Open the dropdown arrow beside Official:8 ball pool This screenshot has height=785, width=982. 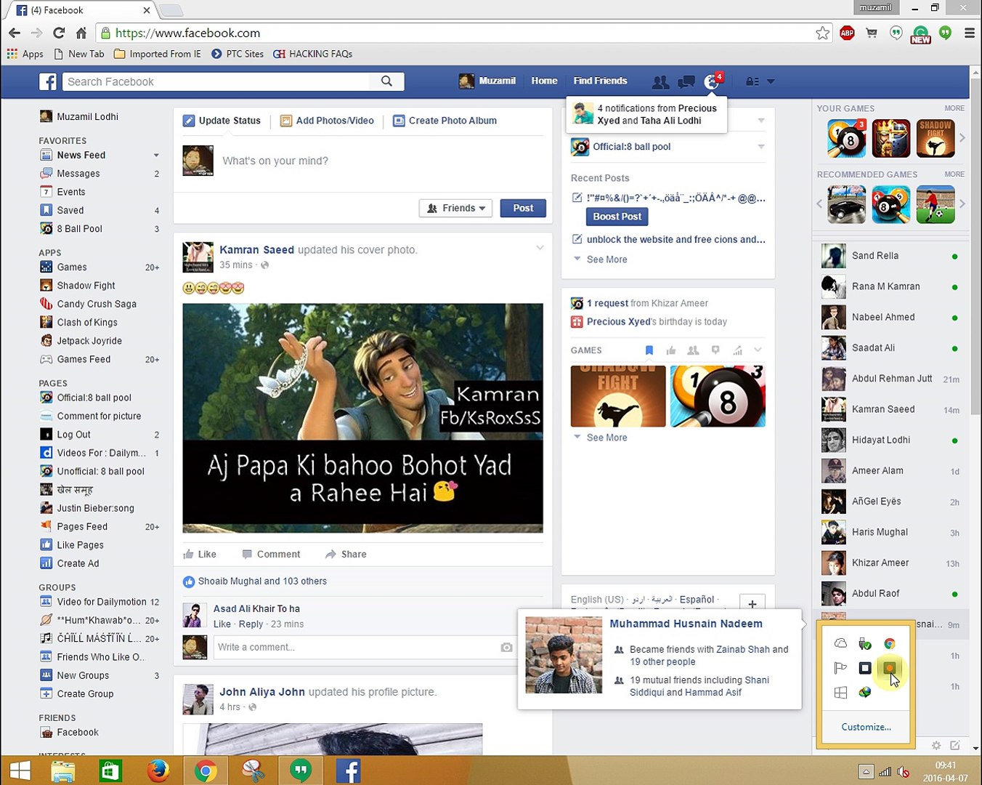point(761,146)
